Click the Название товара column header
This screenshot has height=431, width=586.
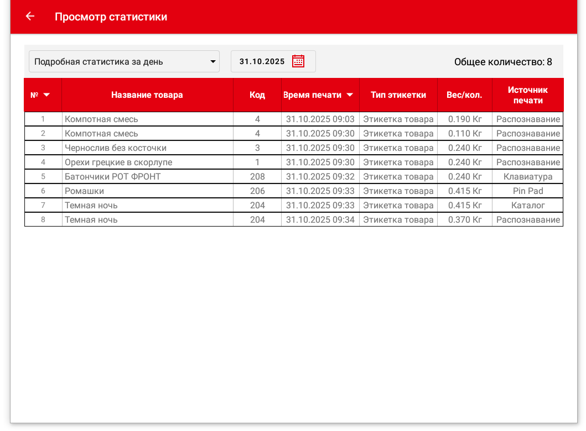pyautogui.click(x=147, y=95)
